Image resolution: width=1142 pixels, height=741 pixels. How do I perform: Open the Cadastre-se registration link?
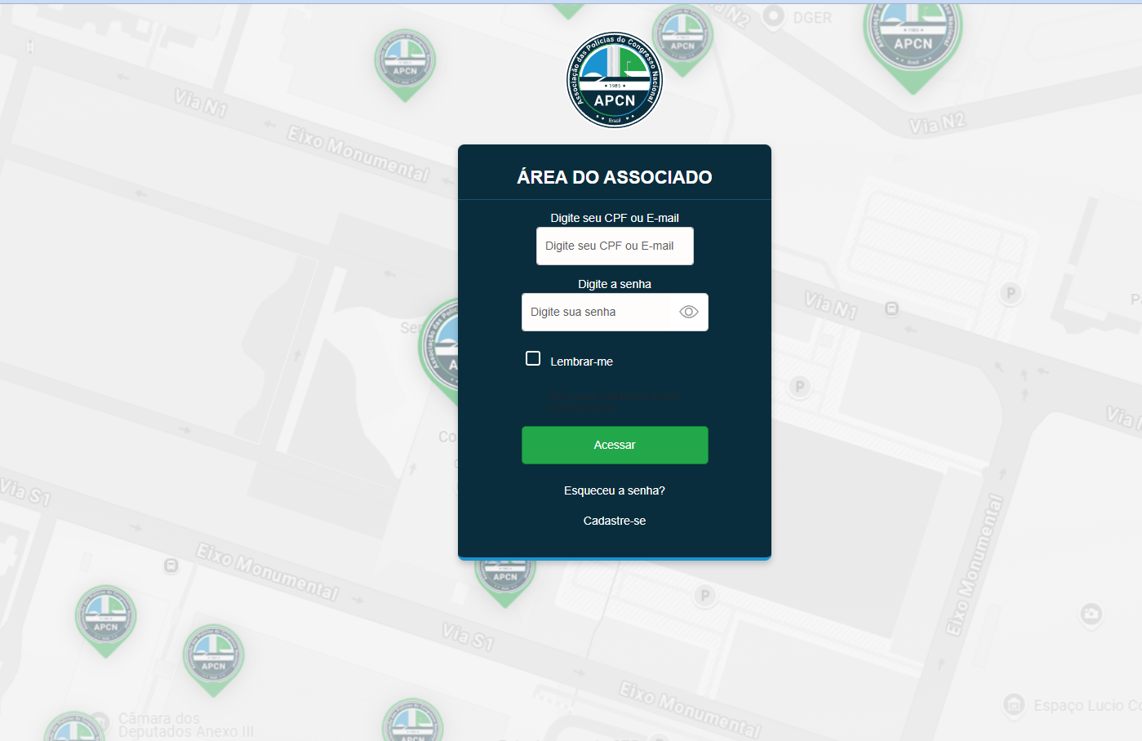614,521
